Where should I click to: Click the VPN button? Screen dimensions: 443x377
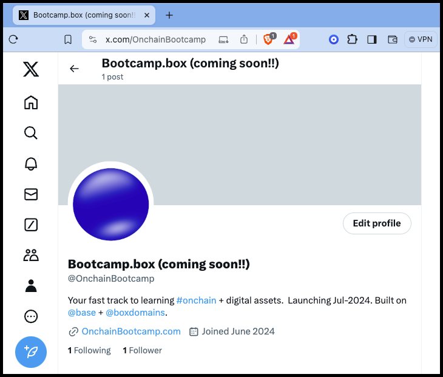tap(421, 39)
